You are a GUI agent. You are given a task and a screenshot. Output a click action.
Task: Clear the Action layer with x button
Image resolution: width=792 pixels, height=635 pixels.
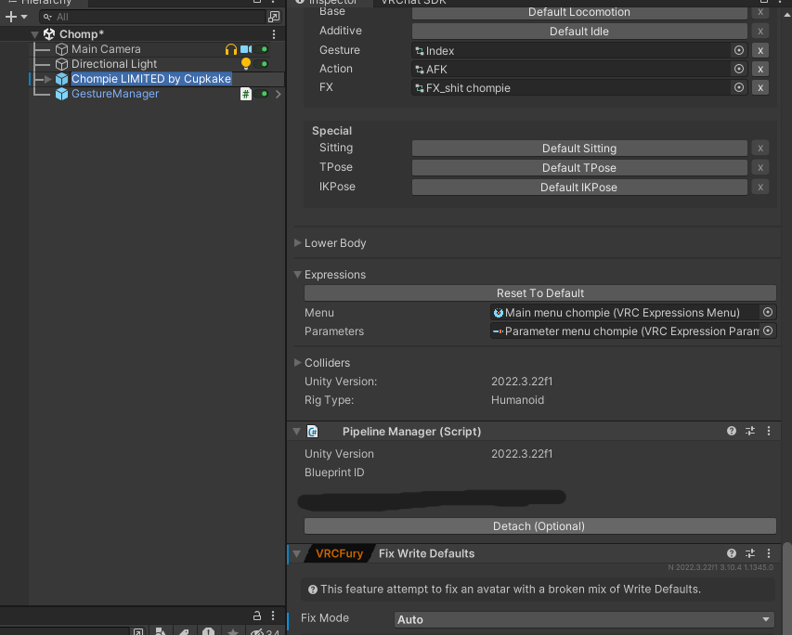(x=760, y=70)
